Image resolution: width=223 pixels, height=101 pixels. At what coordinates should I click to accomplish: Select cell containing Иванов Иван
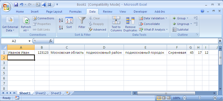[x=21, y=52]
